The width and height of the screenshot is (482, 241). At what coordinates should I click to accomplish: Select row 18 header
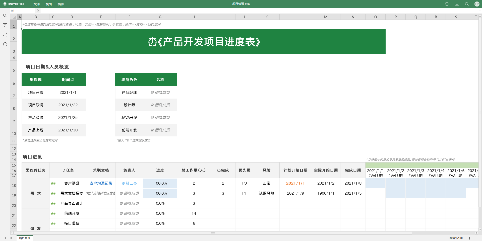[14, 183]
